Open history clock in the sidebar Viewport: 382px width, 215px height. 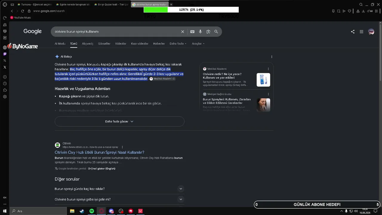(5, 84)
